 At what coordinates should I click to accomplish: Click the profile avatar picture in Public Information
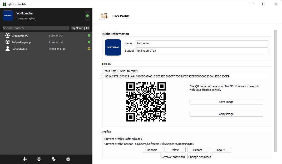[x=113, y=47]
